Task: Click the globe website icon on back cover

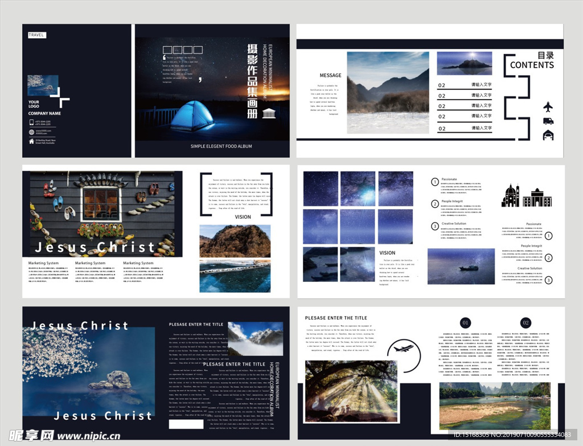Action: click(x=32, y=132)
